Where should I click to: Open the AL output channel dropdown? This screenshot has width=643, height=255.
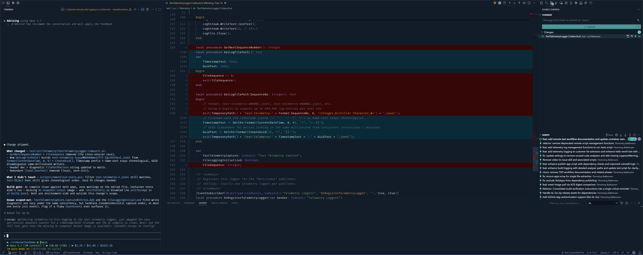point(603,203)
